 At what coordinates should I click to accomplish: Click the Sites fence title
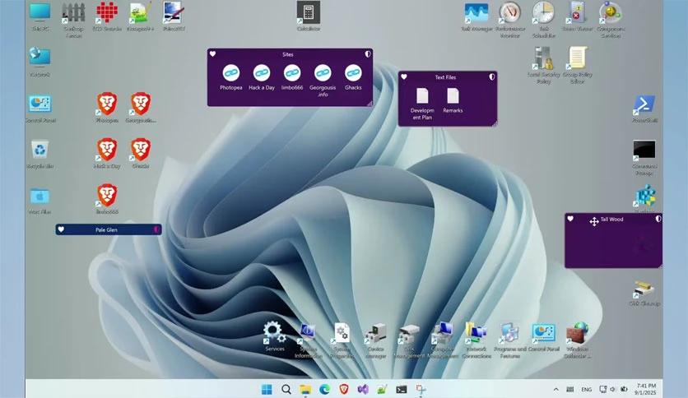(x=288, y=54)
